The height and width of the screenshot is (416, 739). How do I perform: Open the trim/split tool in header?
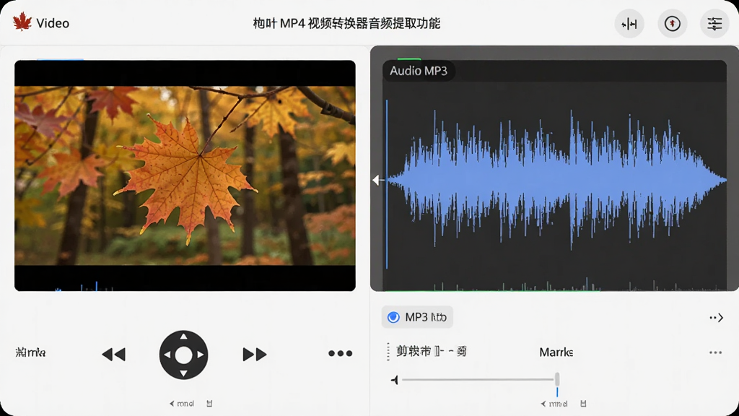click(x=629, y=24)
